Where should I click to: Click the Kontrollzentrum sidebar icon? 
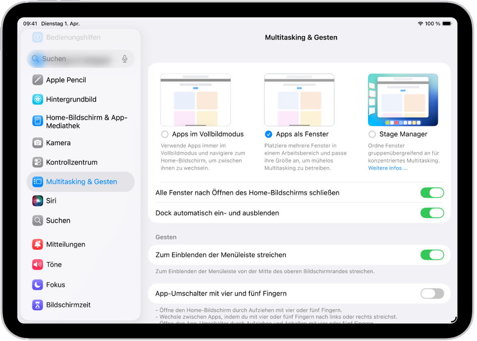click(x=38, y=162)
